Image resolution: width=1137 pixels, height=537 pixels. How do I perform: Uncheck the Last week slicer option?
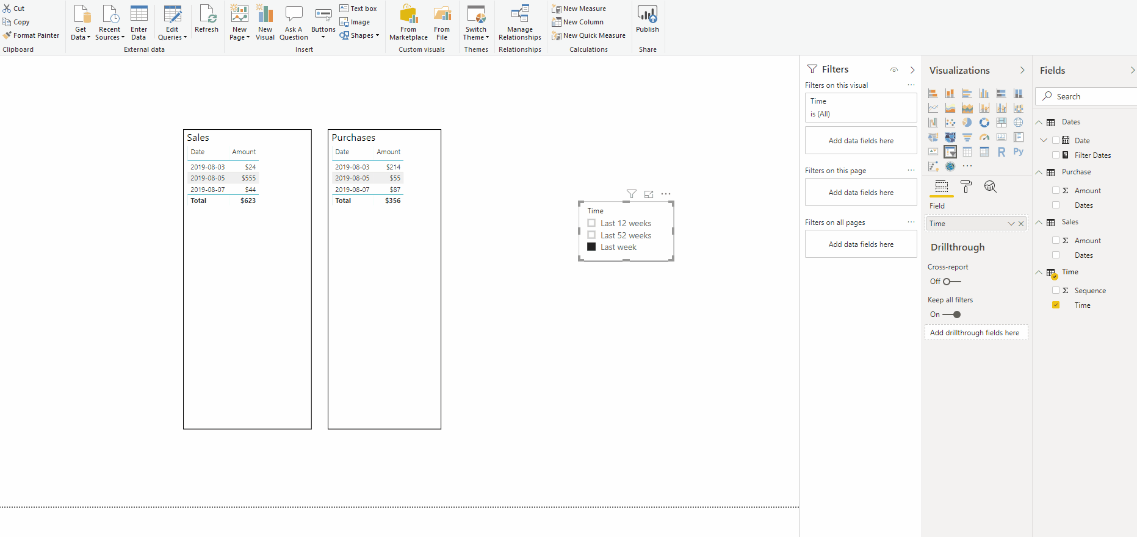(x=591, y=247)
